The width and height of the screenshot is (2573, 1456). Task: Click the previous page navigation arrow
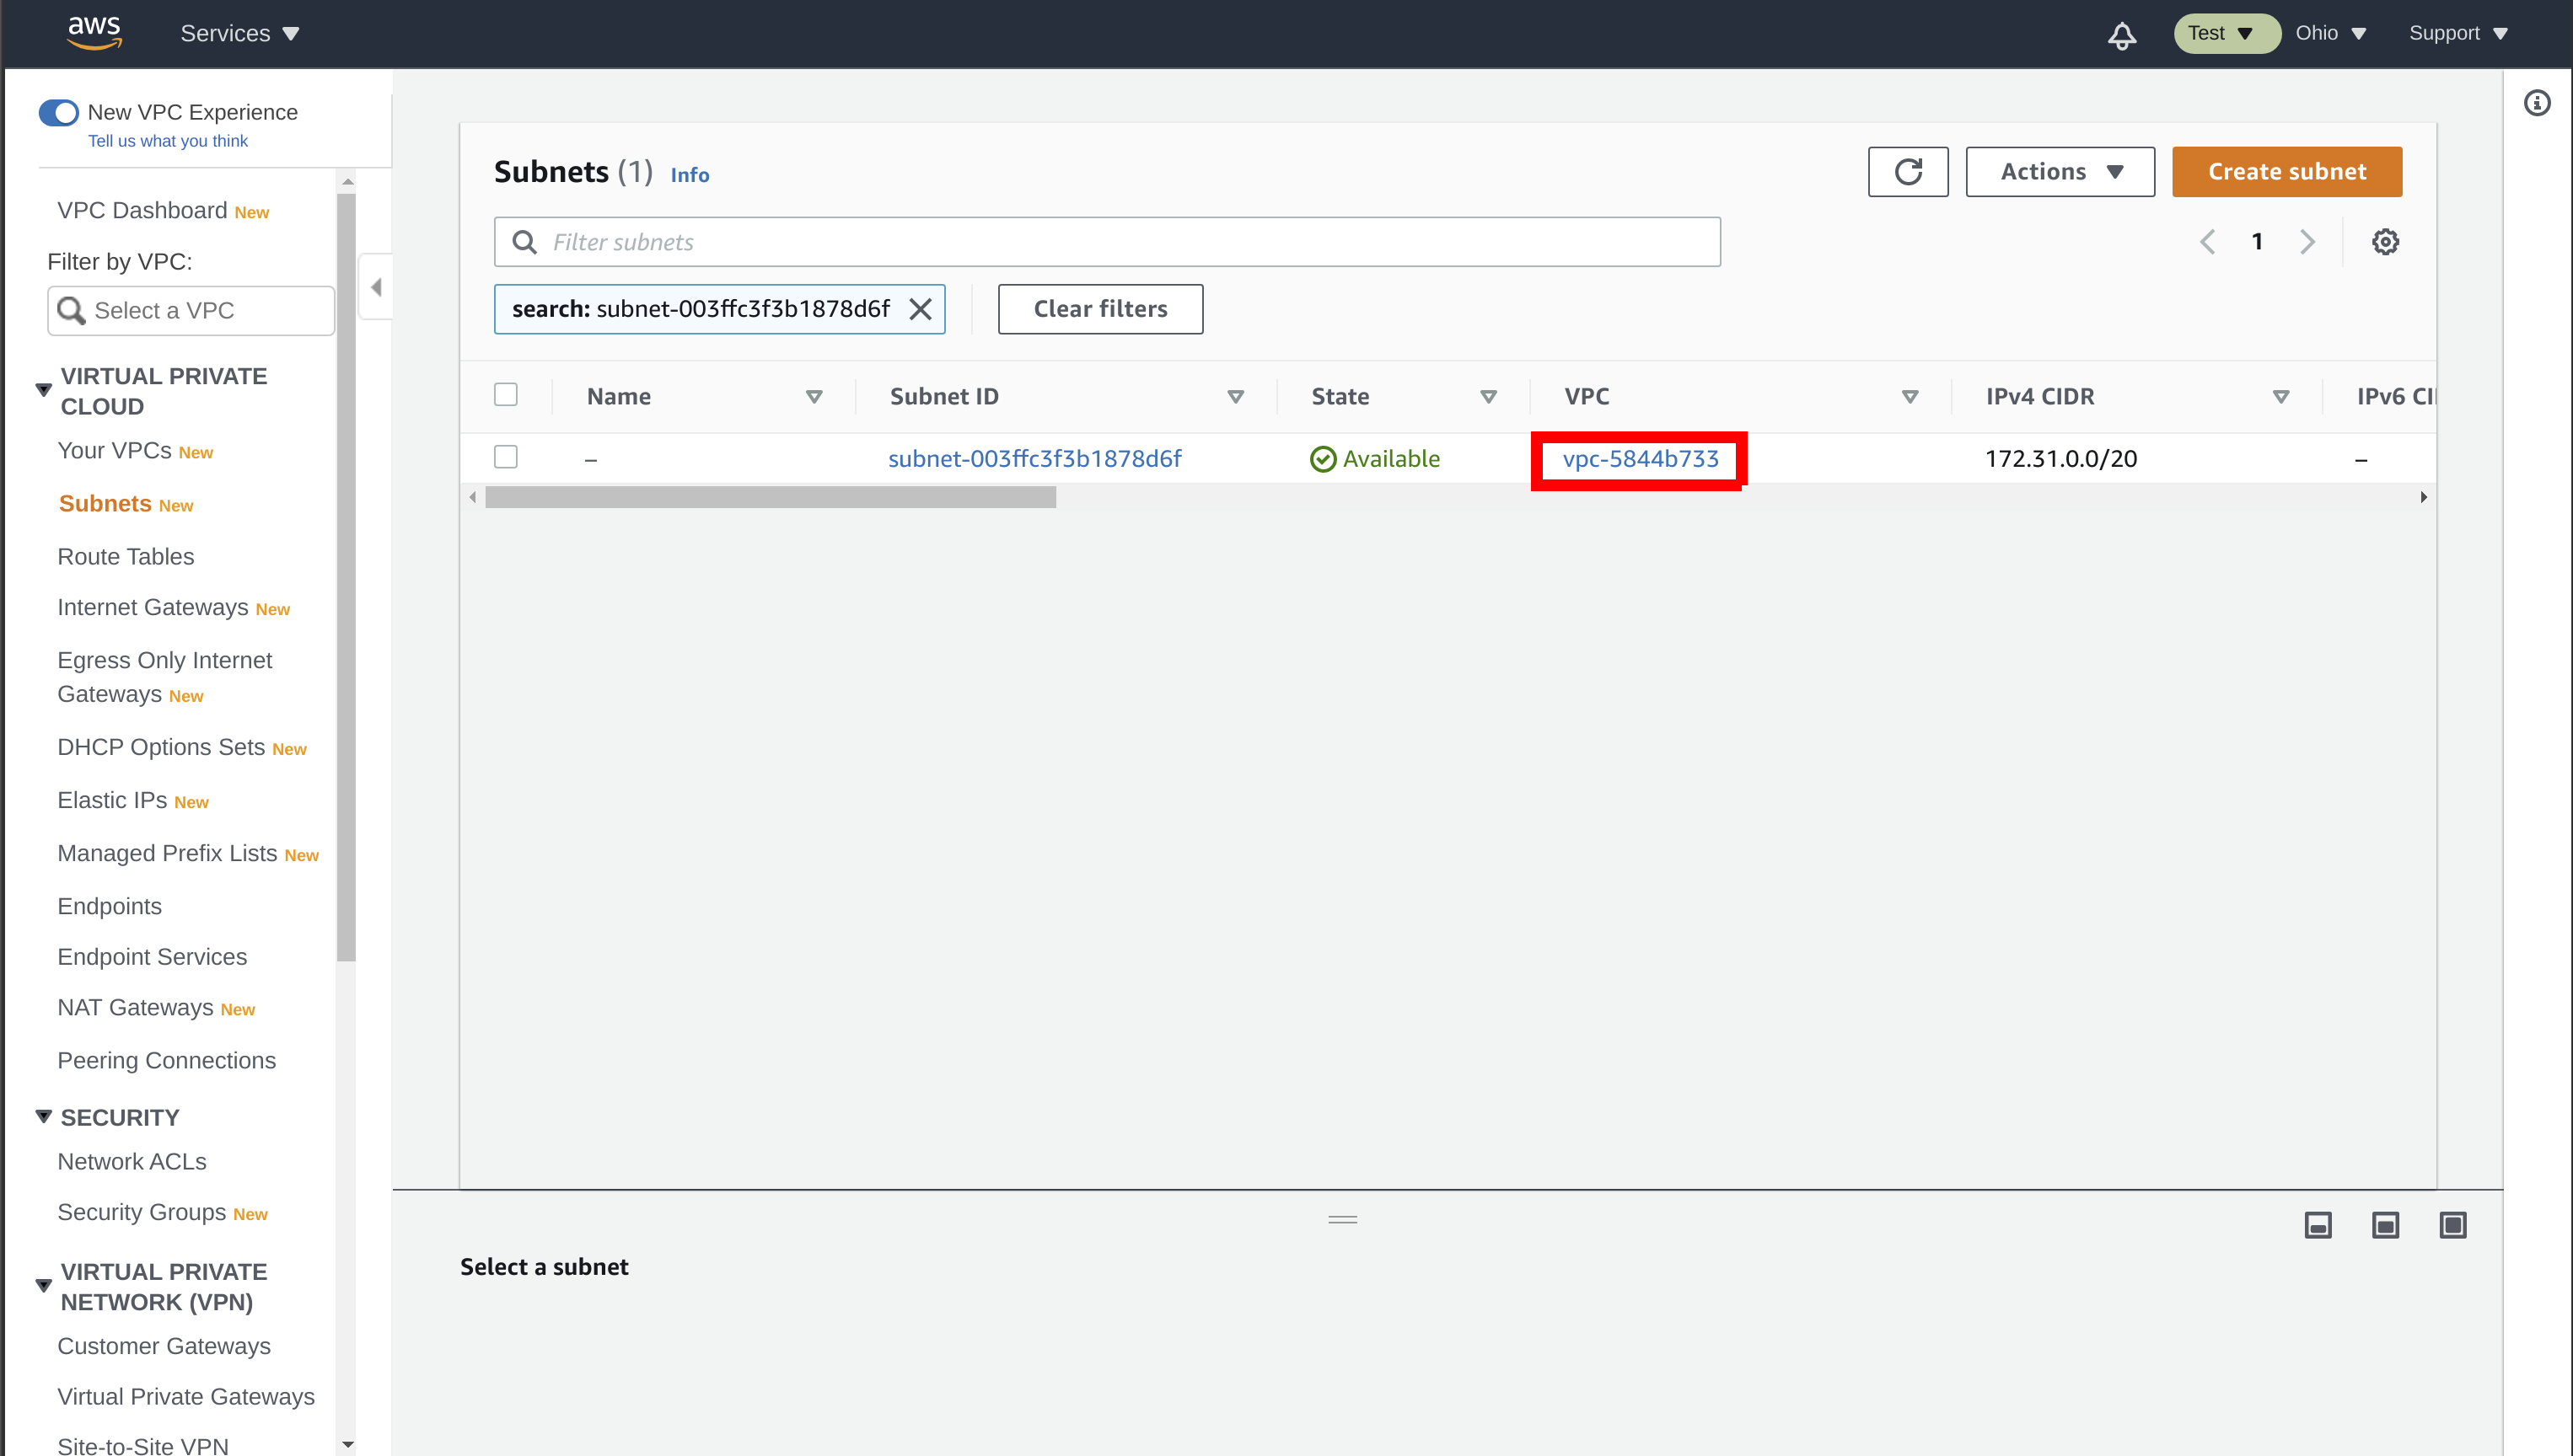coord(2207,242)
